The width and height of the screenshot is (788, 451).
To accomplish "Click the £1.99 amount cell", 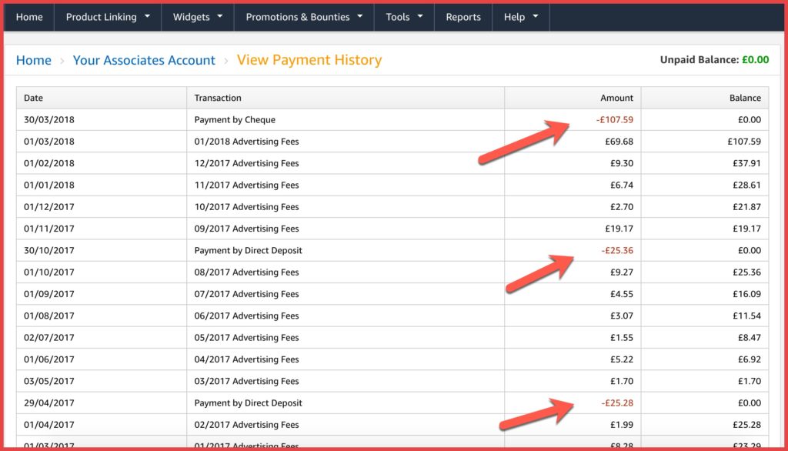I will pyautogui.click(x=573, y=425).
